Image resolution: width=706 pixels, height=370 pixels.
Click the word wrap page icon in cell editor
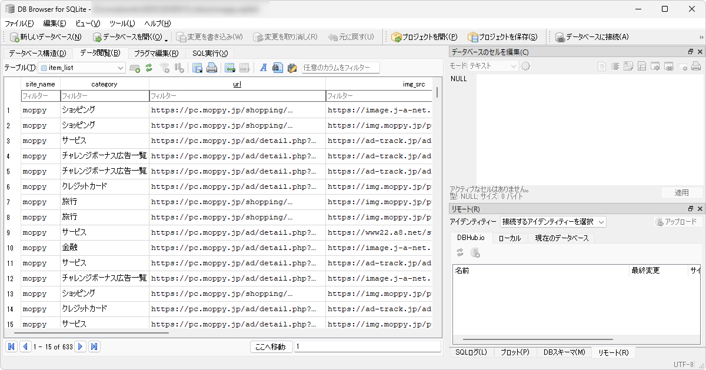(x=602, y=66)
